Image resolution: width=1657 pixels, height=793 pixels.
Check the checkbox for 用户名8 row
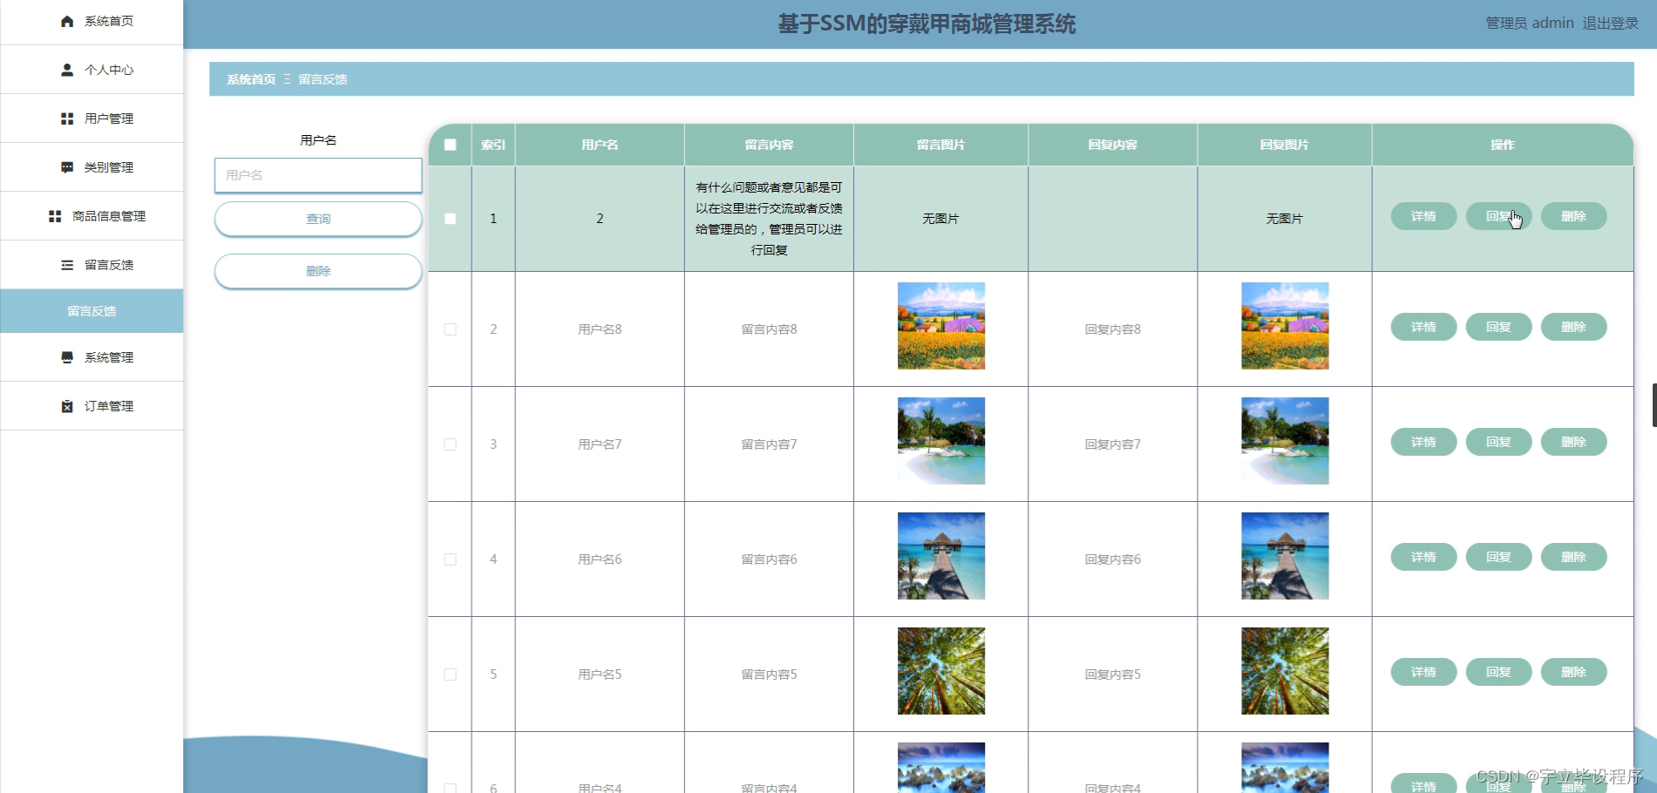(450, 329)
